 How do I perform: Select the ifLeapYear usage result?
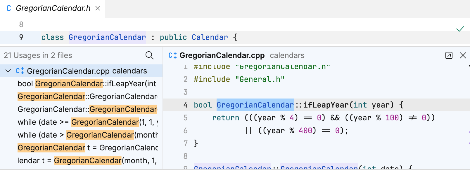pyautogui.click(x=87, y=84)
